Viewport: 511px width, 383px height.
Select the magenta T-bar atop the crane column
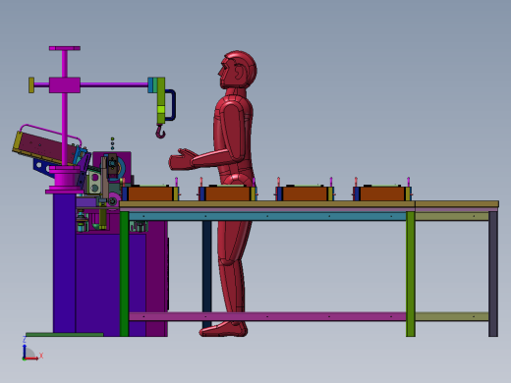(x=65, y=48)
